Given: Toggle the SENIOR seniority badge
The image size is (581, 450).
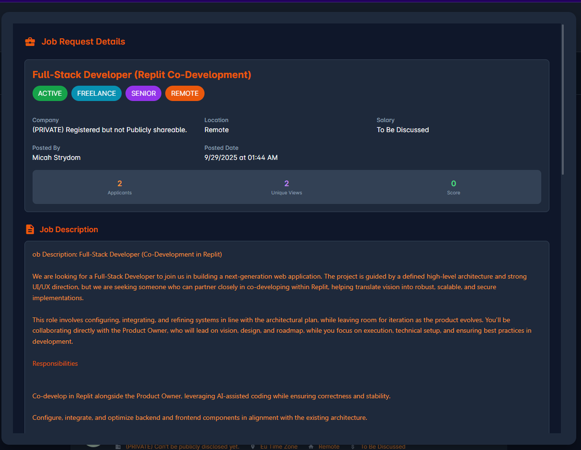Looking at the screenshot, I should pos(143,93).
